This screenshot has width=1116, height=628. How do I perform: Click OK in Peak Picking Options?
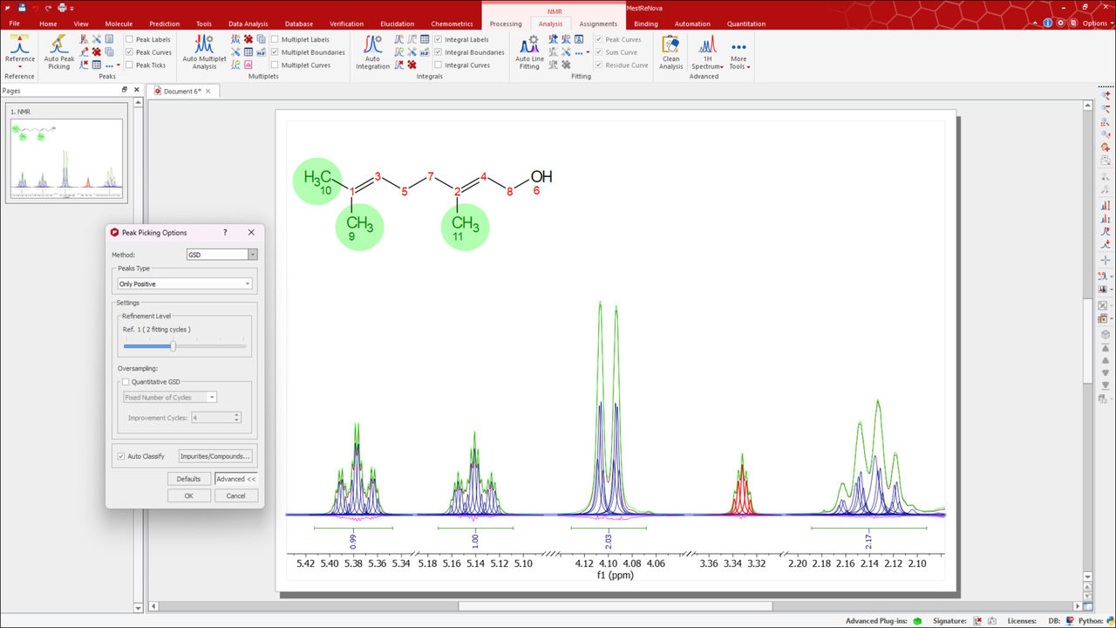coord(188,495)
